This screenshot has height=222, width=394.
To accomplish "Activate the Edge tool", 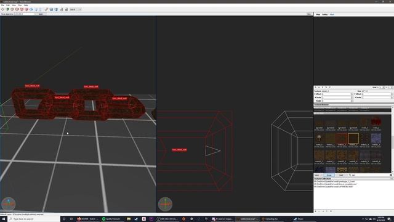I will 22,9.
